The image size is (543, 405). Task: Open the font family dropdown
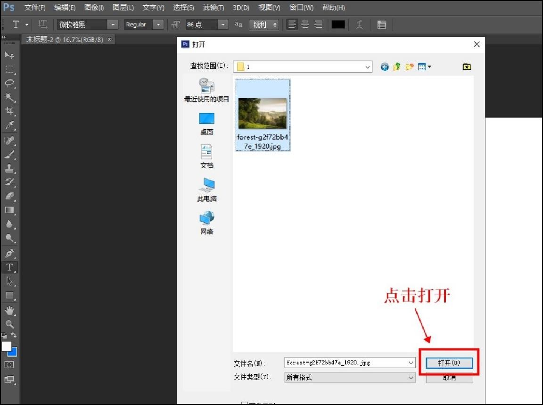(112, 24)
